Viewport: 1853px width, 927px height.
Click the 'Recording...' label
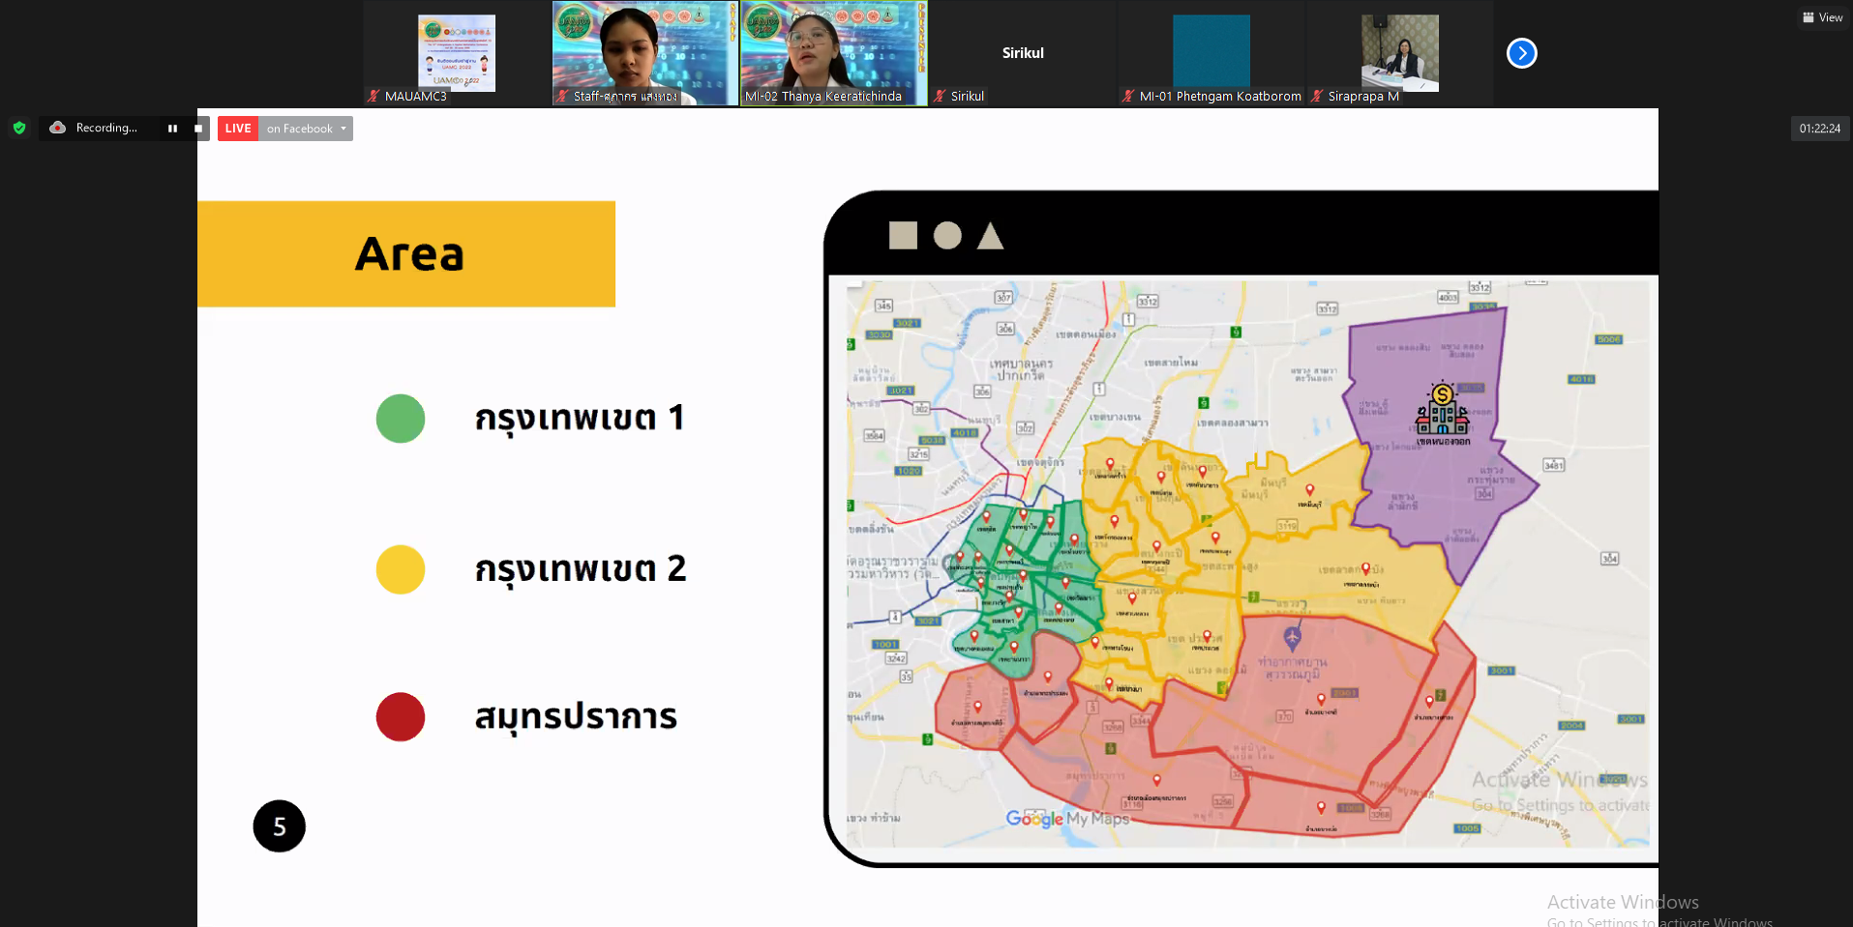click(106, 128)
